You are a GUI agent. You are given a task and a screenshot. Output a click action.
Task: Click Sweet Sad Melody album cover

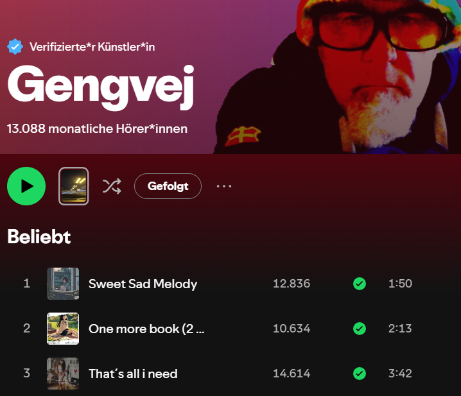coord(63,284)
